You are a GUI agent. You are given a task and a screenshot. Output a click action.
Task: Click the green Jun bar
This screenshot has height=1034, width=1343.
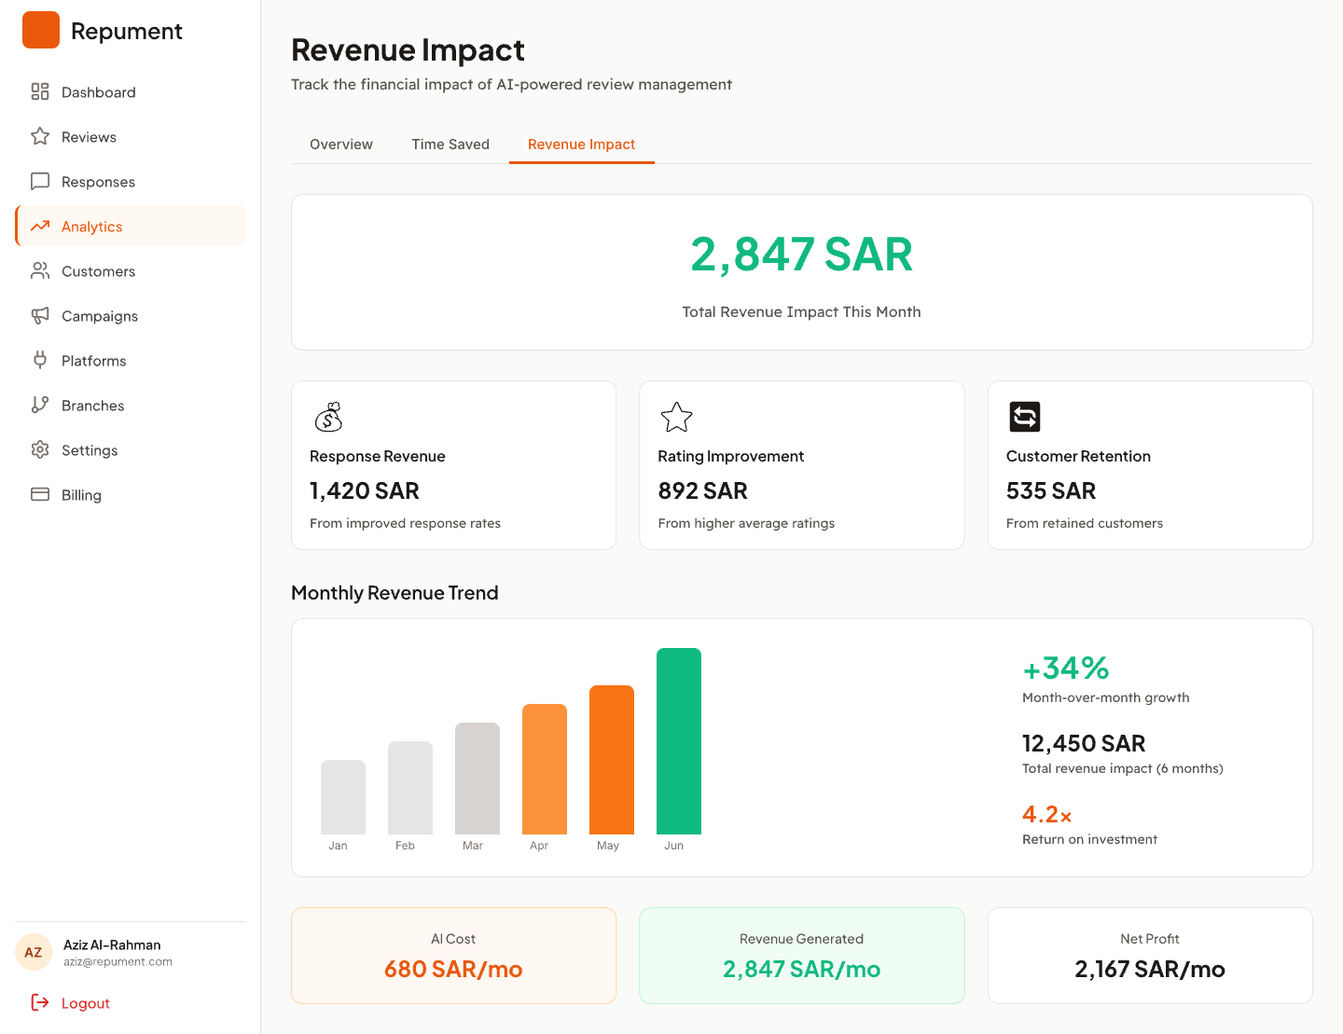(x=679, y=741)
